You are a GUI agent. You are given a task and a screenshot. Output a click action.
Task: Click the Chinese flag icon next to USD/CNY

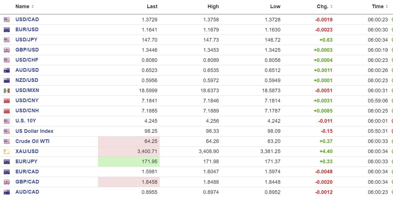pyautogui.click(x=7, y=101)
